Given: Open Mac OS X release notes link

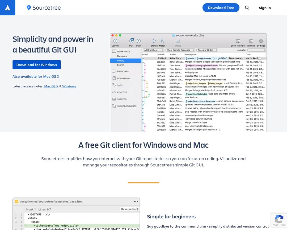Looking at the screenshot, I should [51, 87].
